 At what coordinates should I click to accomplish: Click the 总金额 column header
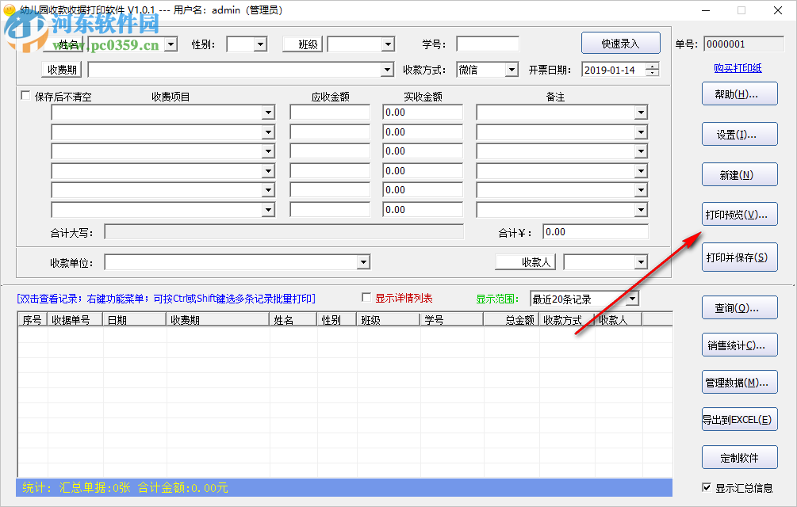511,320
